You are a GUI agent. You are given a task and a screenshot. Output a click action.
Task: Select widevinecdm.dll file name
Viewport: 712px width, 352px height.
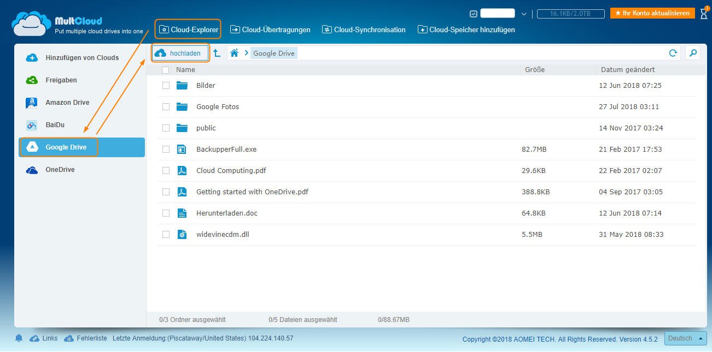pyautogui.click(x=223, y=234)
